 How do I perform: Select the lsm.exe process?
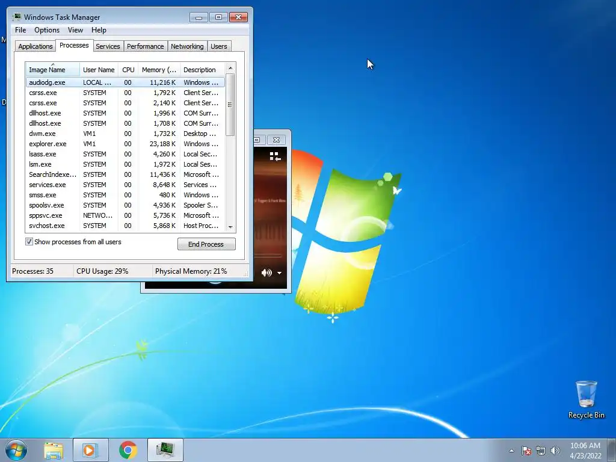tap(125, 164)
